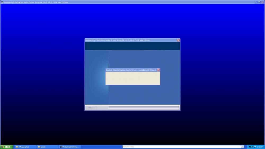Select the Realtek High Definition taskbar item

[70, 147]
